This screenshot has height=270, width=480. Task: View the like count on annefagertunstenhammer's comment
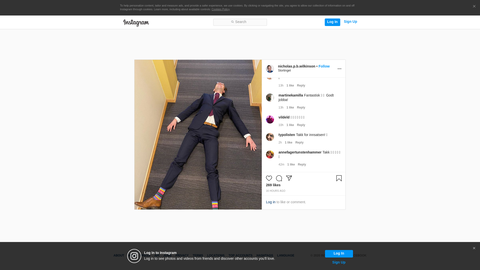[x=291, y=164]
